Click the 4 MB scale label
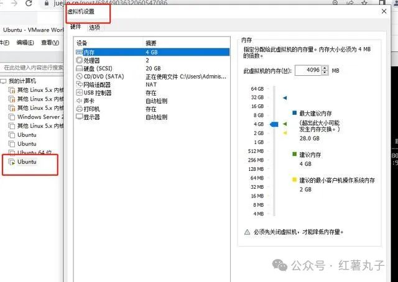 [259, 214]
